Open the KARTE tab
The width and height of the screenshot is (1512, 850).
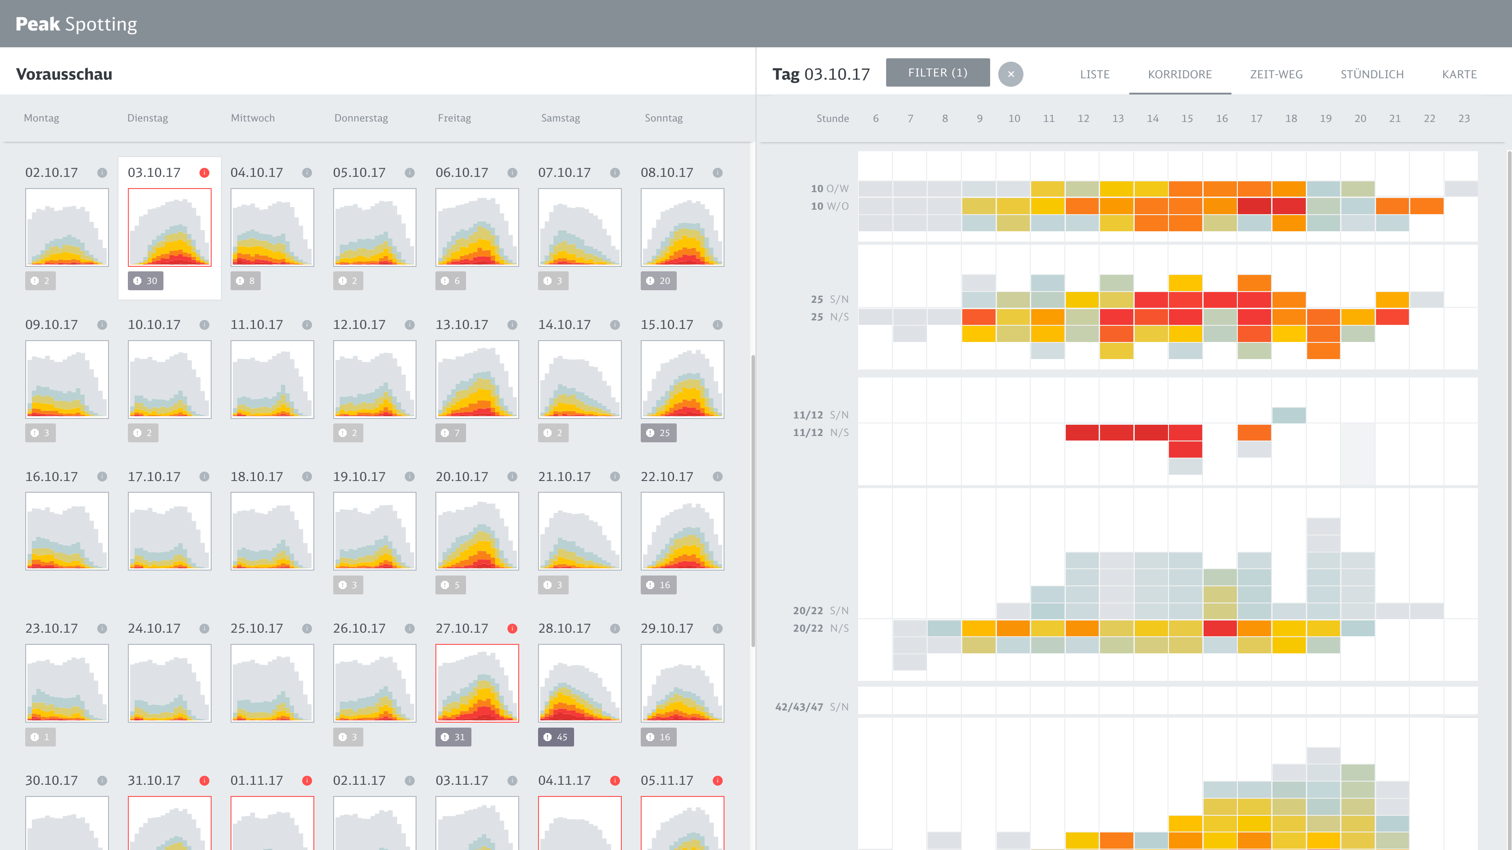coord(1459,75)
